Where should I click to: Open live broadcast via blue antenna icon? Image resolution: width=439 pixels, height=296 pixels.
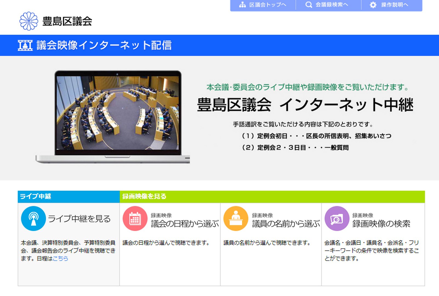point(33,219)
